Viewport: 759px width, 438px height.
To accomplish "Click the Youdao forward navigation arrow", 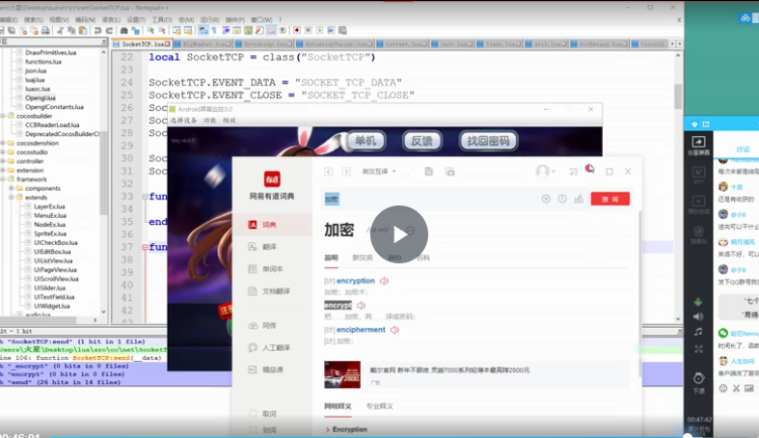I will pos(346,172).
